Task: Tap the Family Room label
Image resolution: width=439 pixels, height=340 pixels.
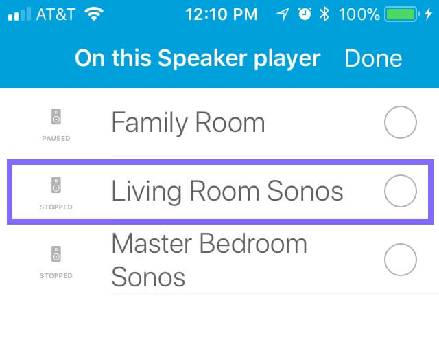Action: click(188, 123)
